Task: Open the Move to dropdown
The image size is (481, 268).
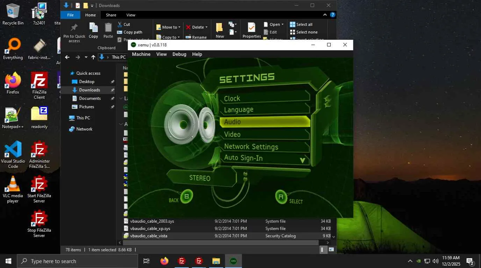Action: click(x=168, y=27)
